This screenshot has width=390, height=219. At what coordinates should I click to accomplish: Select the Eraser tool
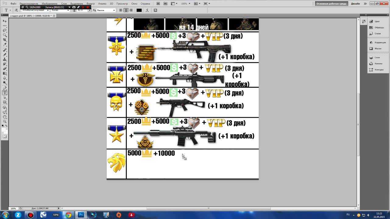[x=5, y=69]
